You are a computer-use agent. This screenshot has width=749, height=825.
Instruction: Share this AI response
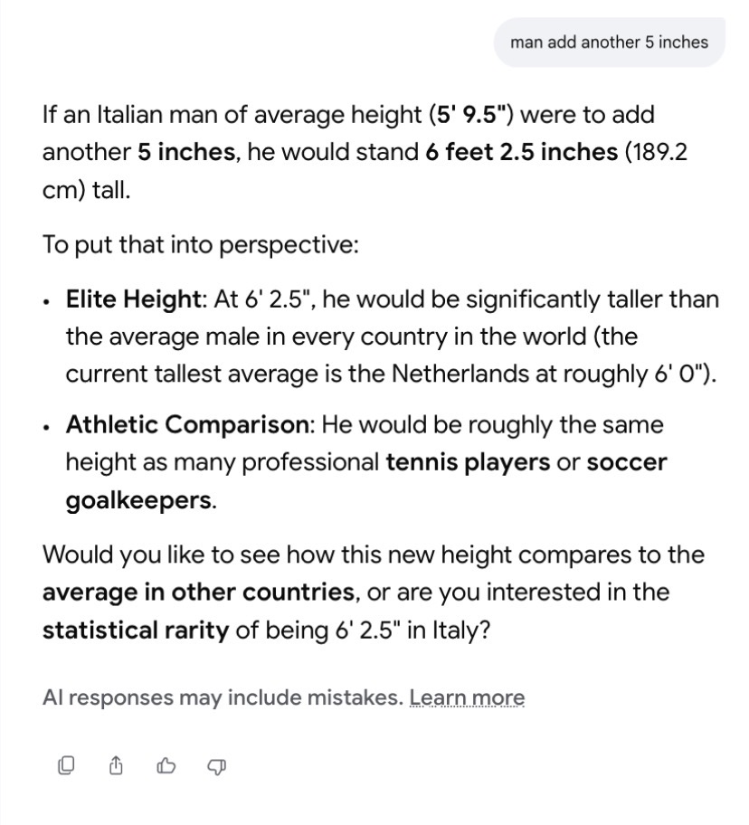point(116,765)
